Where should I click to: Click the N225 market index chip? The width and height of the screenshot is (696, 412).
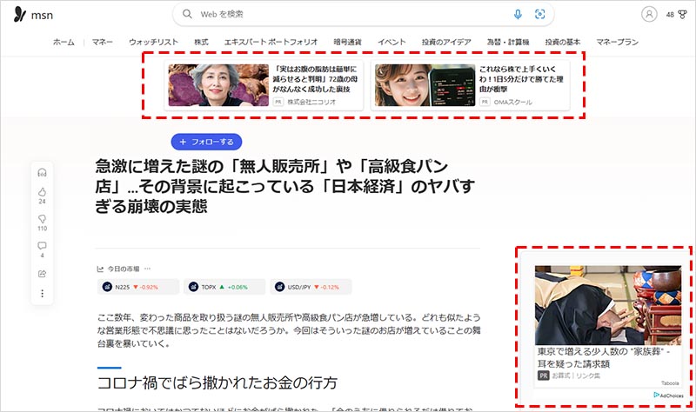pyautogui.click(x=139, y=287)
